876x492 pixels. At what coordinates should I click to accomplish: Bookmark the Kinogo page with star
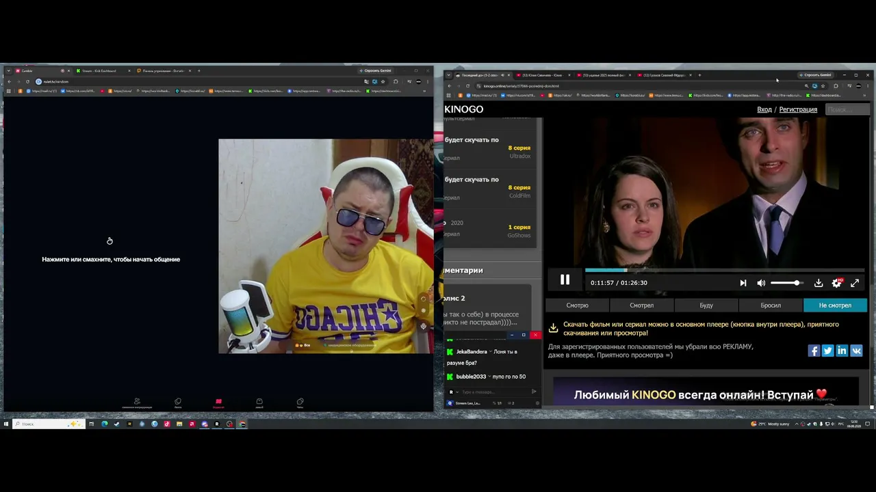click(823, 86)
